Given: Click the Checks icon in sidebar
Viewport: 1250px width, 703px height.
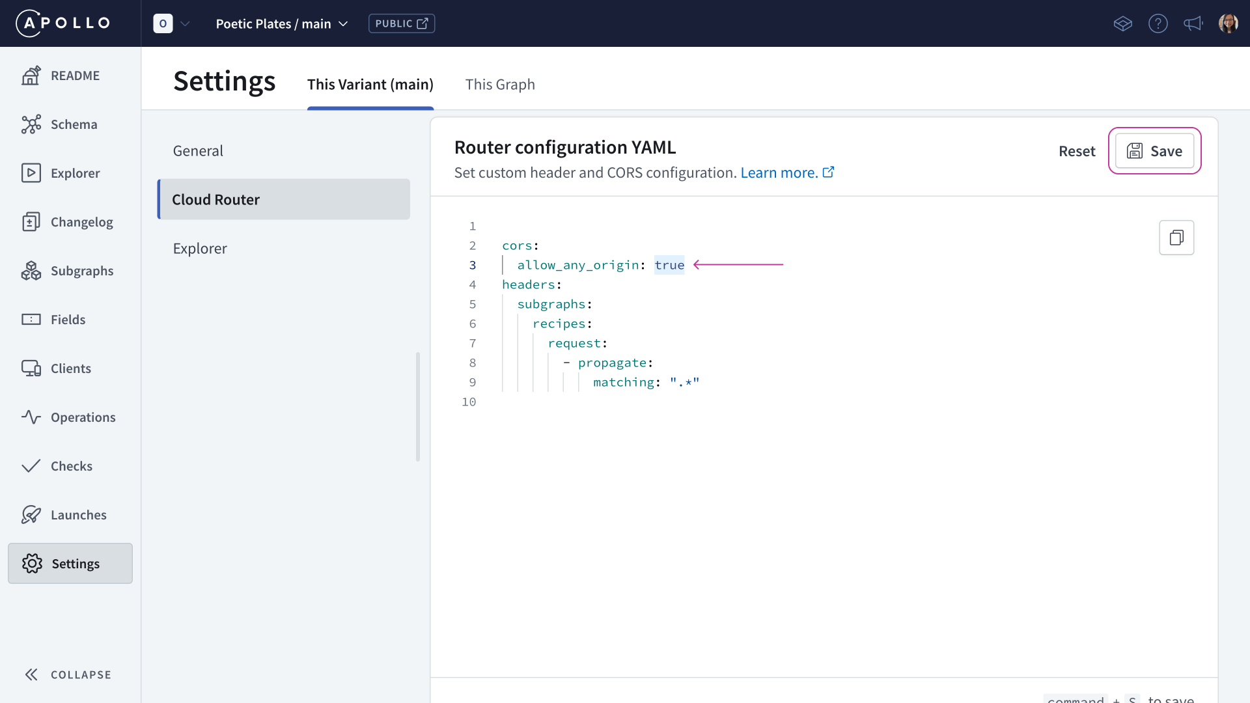Looking at the screenshot, I should tap(31, 466).
